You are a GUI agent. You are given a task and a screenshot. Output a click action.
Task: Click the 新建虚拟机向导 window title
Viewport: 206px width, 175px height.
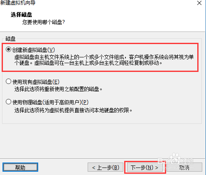pyautogui.click(x=18, y=3)
